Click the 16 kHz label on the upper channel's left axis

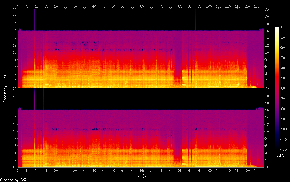14,31
